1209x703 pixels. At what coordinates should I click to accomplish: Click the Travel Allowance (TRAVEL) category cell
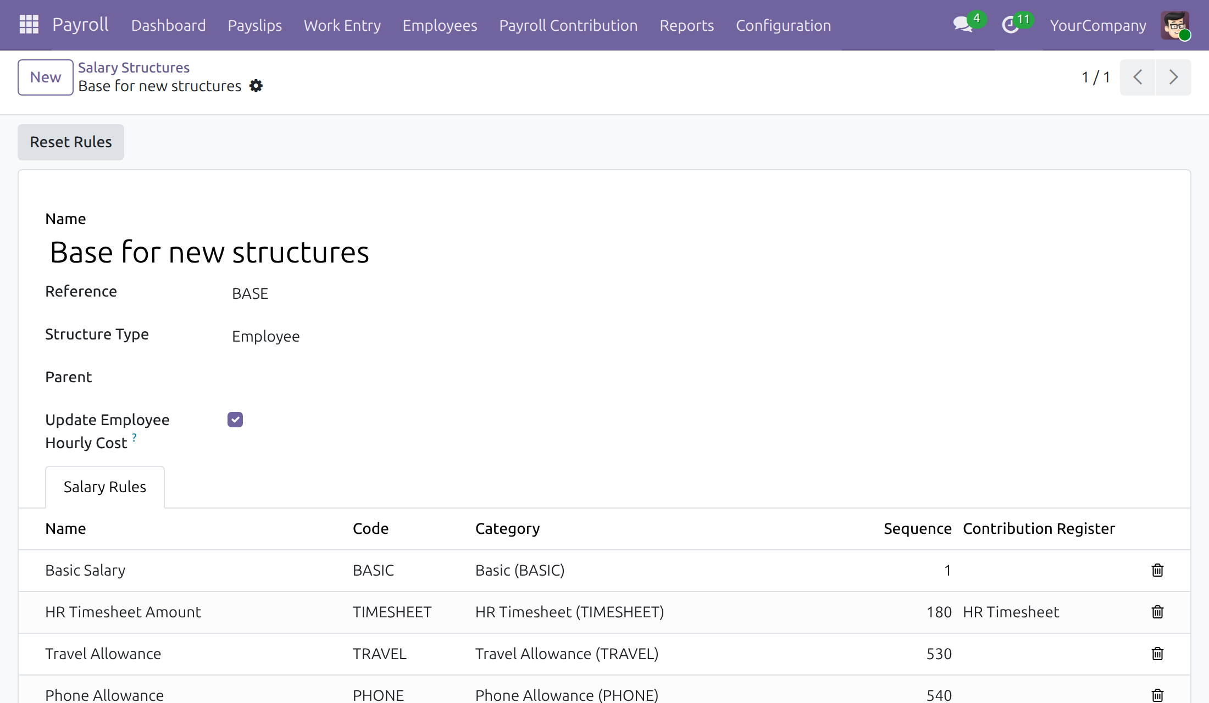pyautogui.click(x=567, y=654)
